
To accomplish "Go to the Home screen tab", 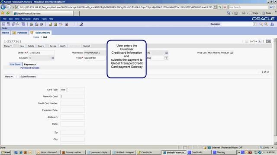I will pyautogui.click(x=6, y=33).
